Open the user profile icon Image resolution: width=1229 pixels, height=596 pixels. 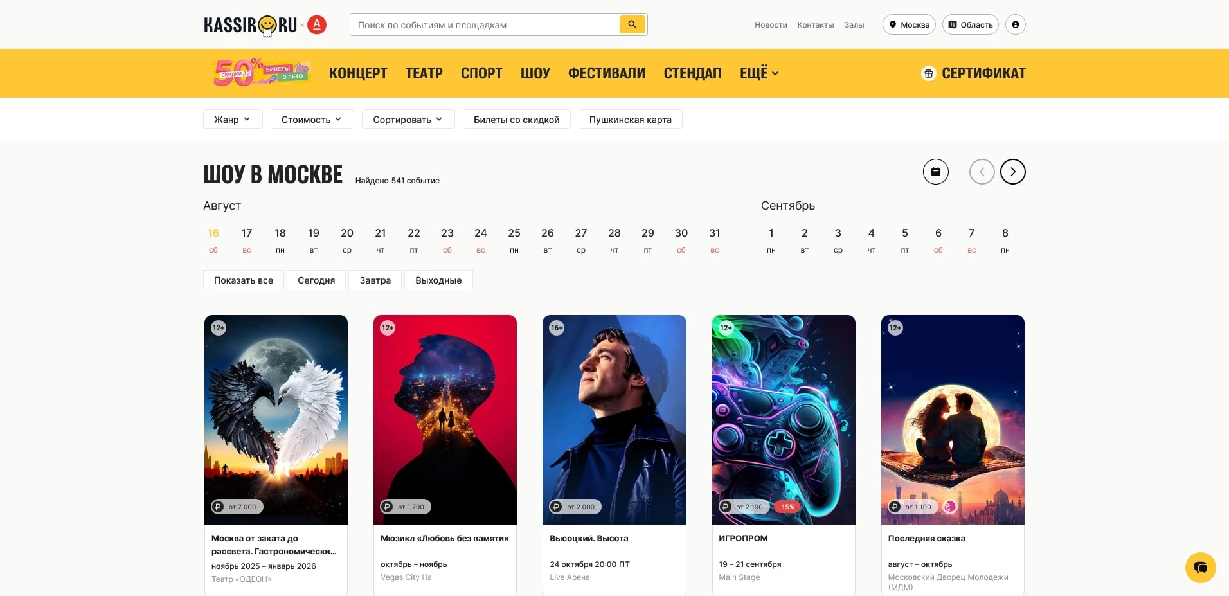(x=1015, y=24)
